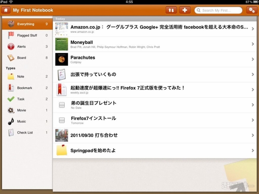259x194 pixels.
Task: Select the Everything box icon
Action: pyautogui.click(x=11, y=24)
